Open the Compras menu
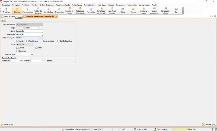 (16, 5)
